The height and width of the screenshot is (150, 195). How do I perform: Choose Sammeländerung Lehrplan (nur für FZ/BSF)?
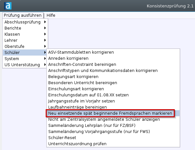click(113, 125)
